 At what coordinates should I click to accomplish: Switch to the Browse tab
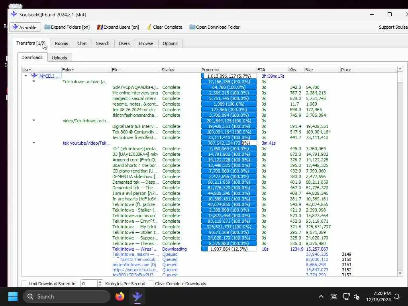[x=146, y=43]
